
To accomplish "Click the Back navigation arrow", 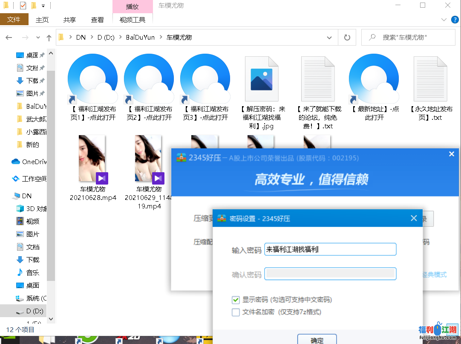I will [9, 38].
